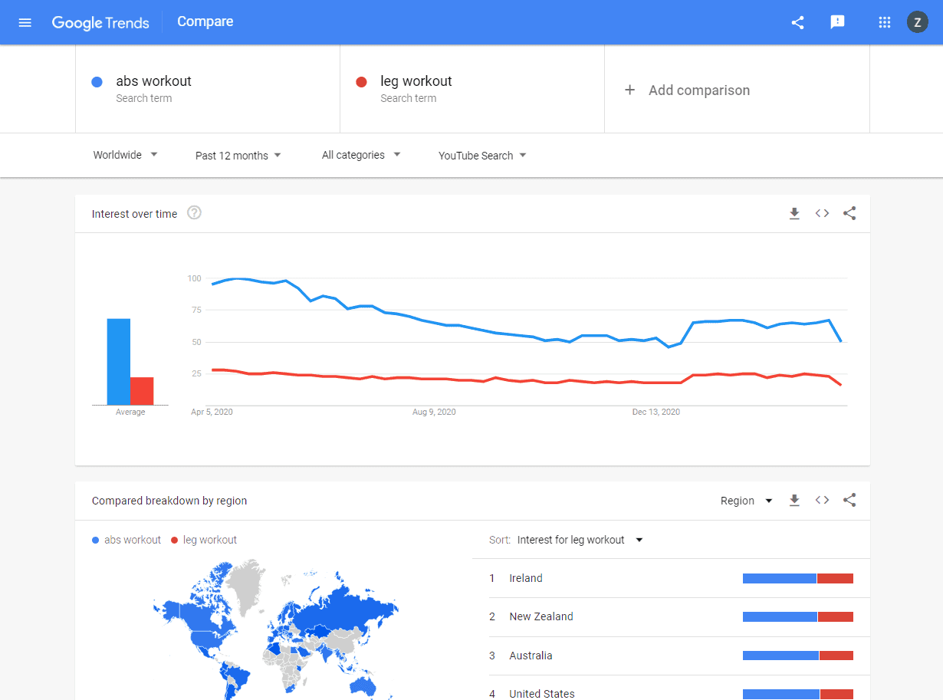Screen dimensions: 943x700
Task: Click the Compare page title
Action: click(205, 21)
